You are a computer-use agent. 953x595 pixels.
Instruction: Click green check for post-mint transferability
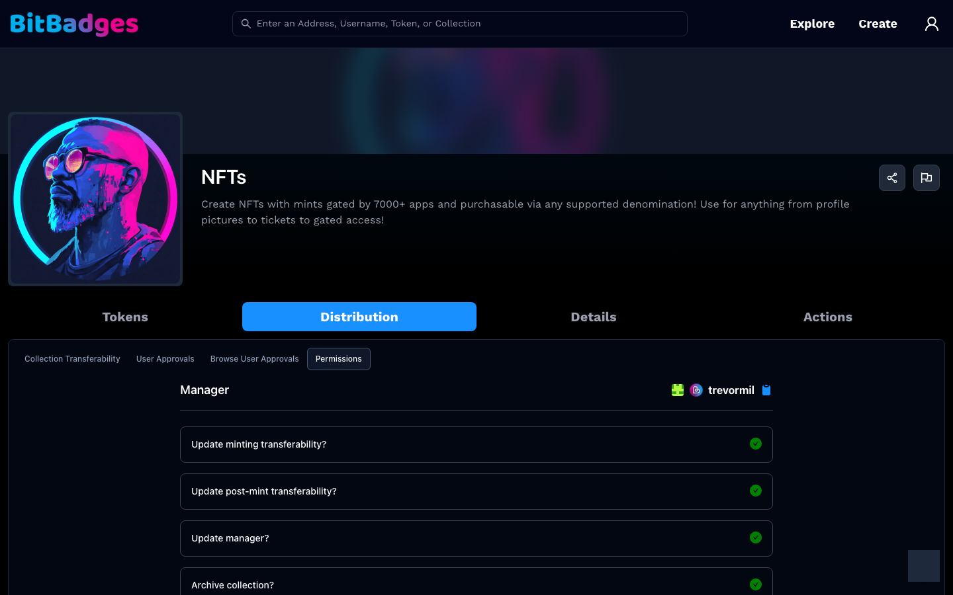tap(756, 491)
